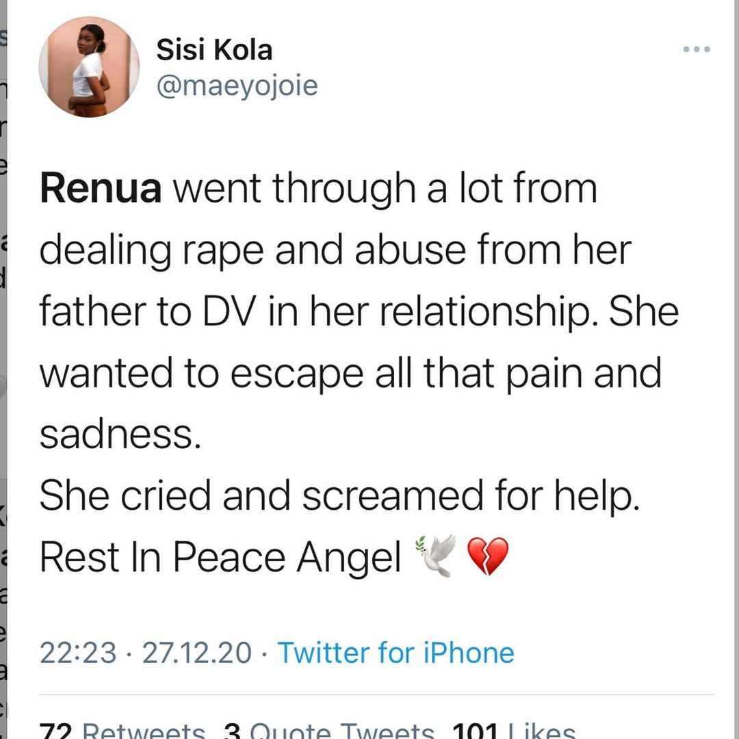This screenshot has height=739, width=739.
Task: Click the 22:23 timestamp
Action: point(78,652)
